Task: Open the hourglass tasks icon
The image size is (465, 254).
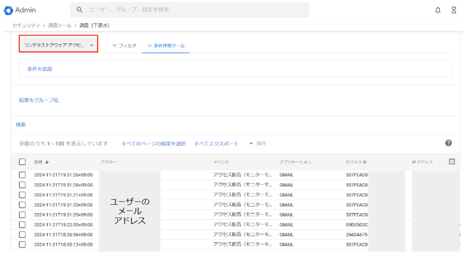Action: (x=454, y=10)
